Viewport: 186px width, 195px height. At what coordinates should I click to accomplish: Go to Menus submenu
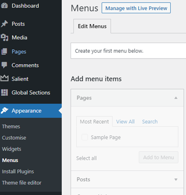pos(10,160)
